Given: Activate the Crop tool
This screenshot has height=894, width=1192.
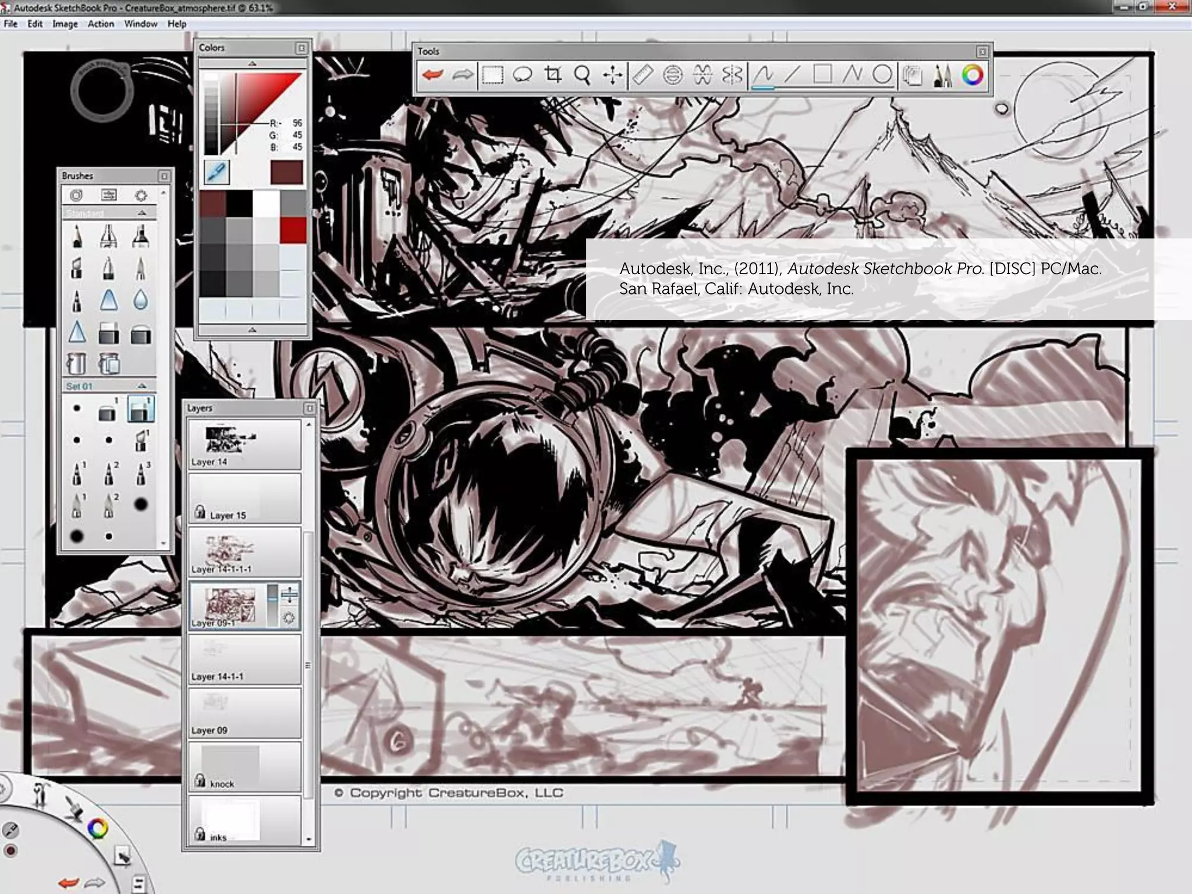Looking at the screenshot, I should 553,75.
